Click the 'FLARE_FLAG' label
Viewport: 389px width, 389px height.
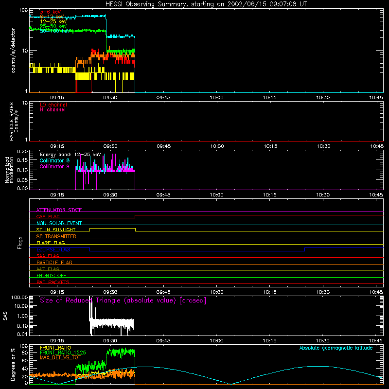[x=51, y=243]
